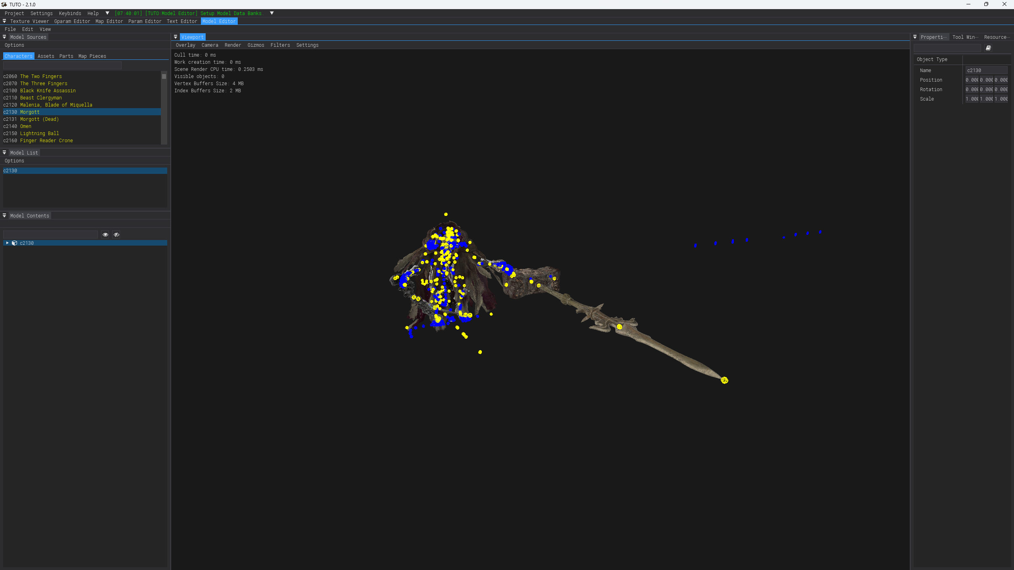Select c2110 Beast Clergyman
The width and height of the screenshot is (1014, 570).
pos(82,97)
